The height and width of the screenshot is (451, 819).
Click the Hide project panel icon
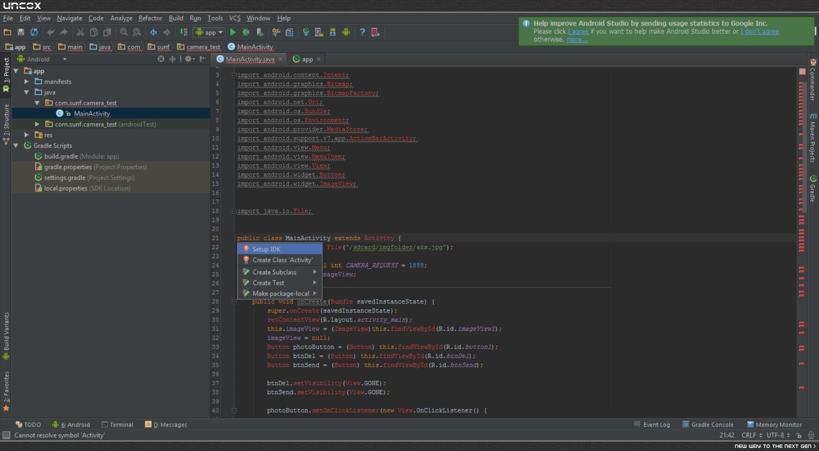tap(203, 59)
